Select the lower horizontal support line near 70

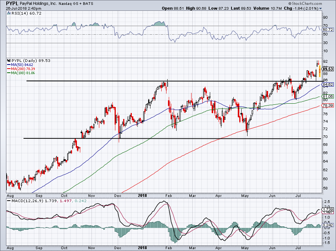point(172,138)
